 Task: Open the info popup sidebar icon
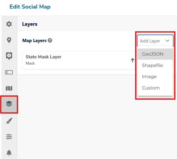pyautogui.click(x=9, y=56)
